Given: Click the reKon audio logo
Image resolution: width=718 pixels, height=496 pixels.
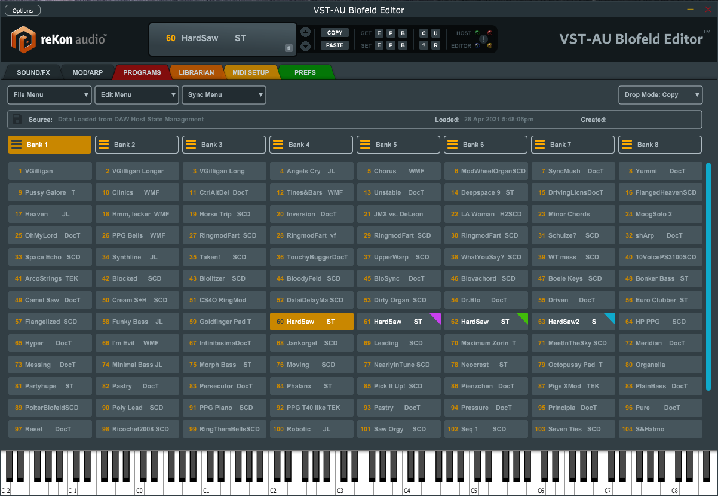Looking at the screenshot, I should [x=59, y=39].
